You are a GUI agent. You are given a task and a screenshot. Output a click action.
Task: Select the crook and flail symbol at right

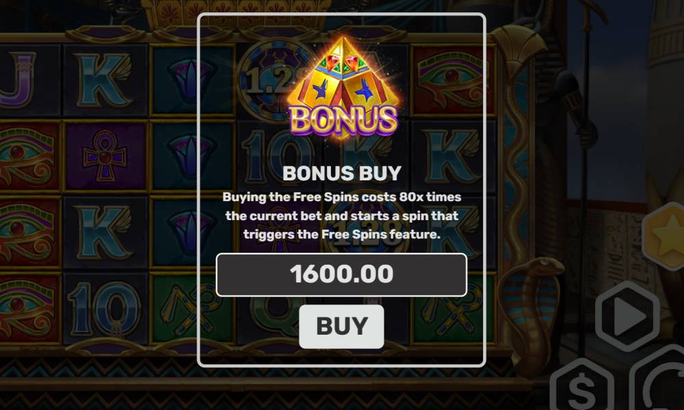pyautogui.click(x=452, y=308)
